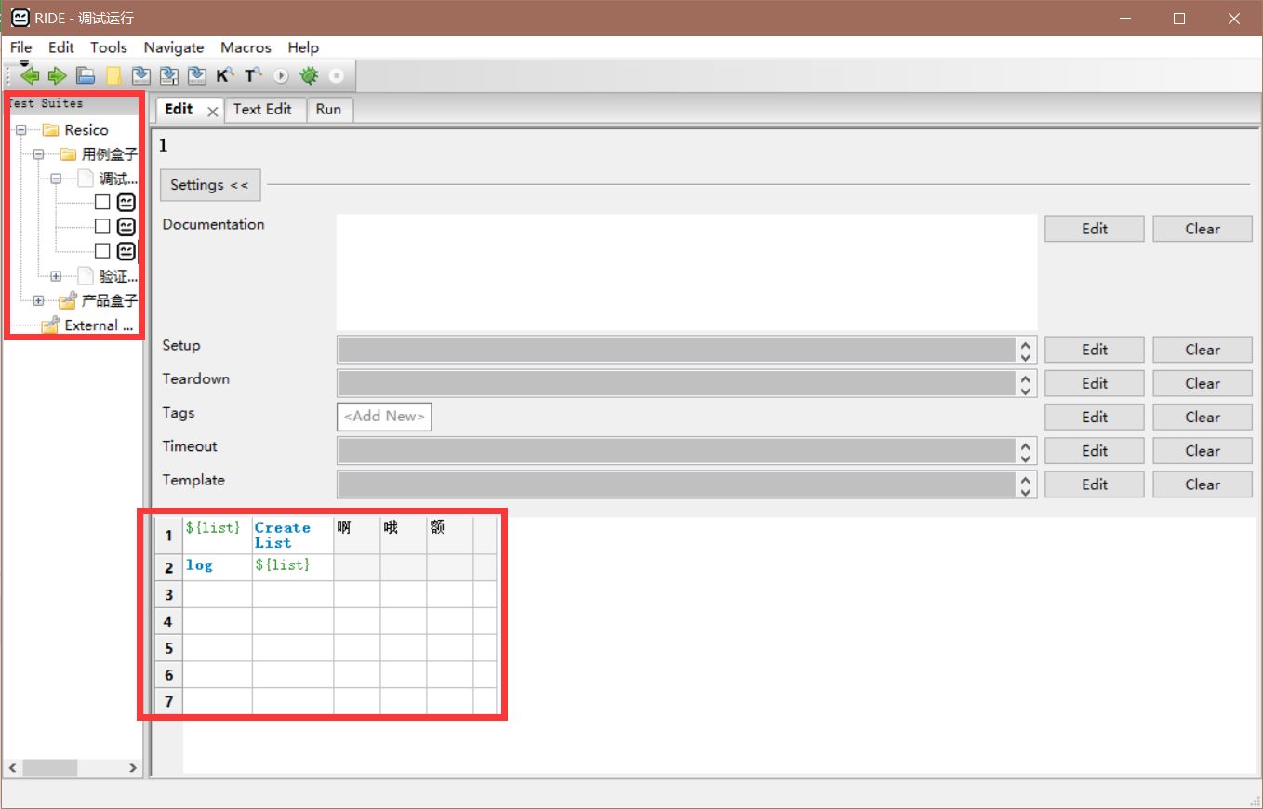Viewport: 1263px width, 809px height.
Task: Click the 验证... file icon in the tree
Action: point(86,276)
